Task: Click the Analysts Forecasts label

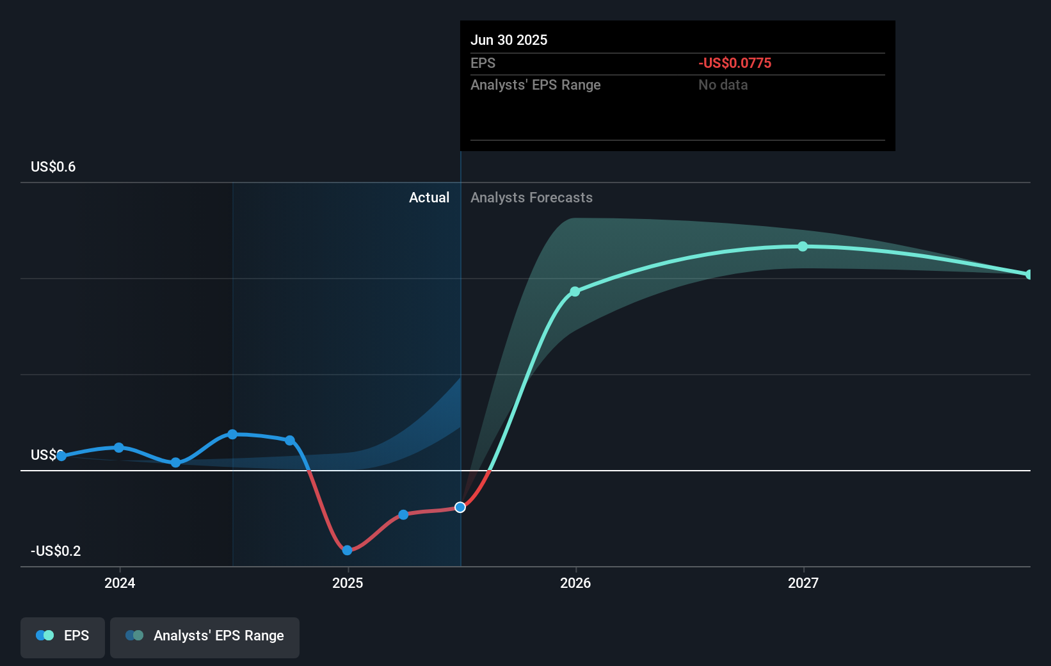Action: pyautogui.click(x=531, y=198)
